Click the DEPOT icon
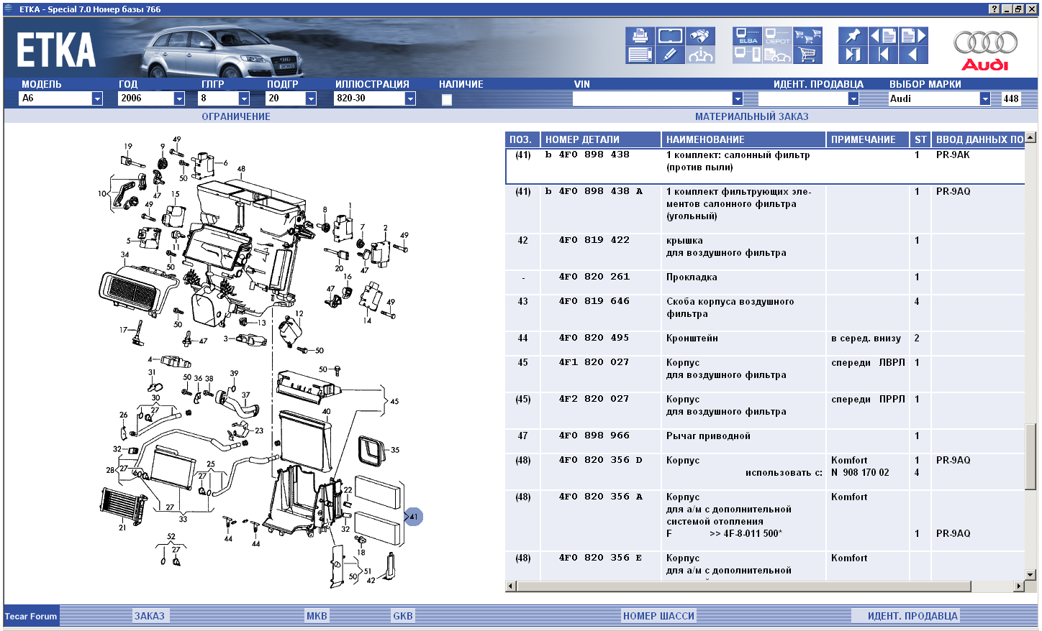This screenshot has height=631, width=1042. click(778, 36)
